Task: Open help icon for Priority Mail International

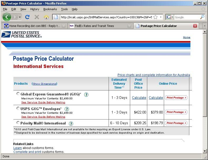Action: pyautogui.click(x=71, y=123)
